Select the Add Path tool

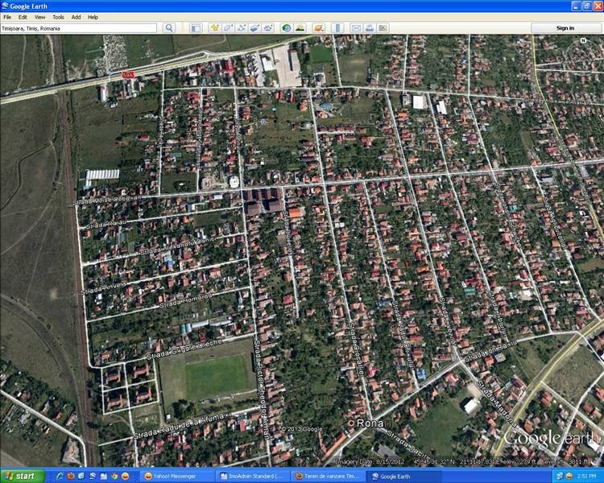241,28
